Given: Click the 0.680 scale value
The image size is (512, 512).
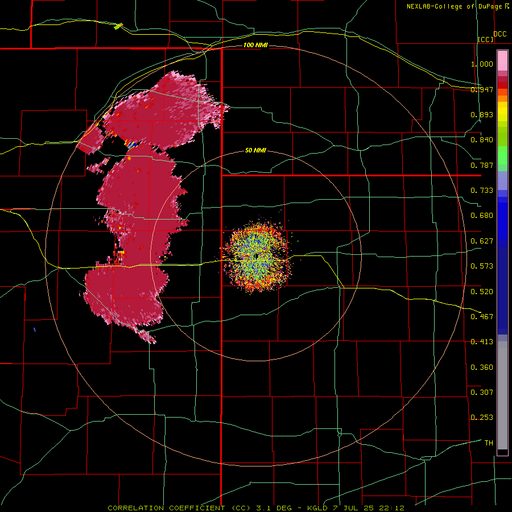Looking at the screenshot, I should click(482, 216).
